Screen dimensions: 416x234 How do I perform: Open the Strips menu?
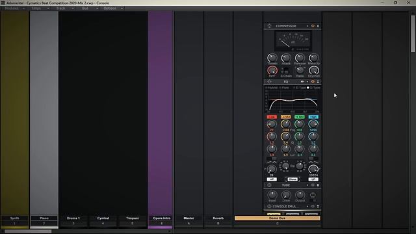point(39,8)
